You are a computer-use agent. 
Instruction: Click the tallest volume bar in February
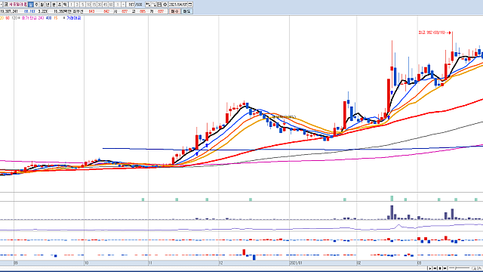(392, 212)
